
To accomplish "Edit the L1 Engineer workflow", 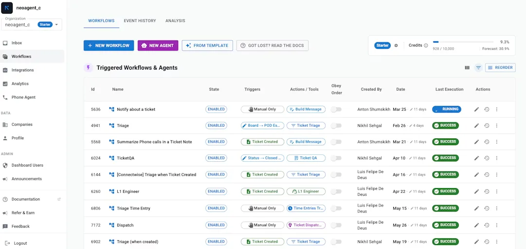I will point(476,191).
